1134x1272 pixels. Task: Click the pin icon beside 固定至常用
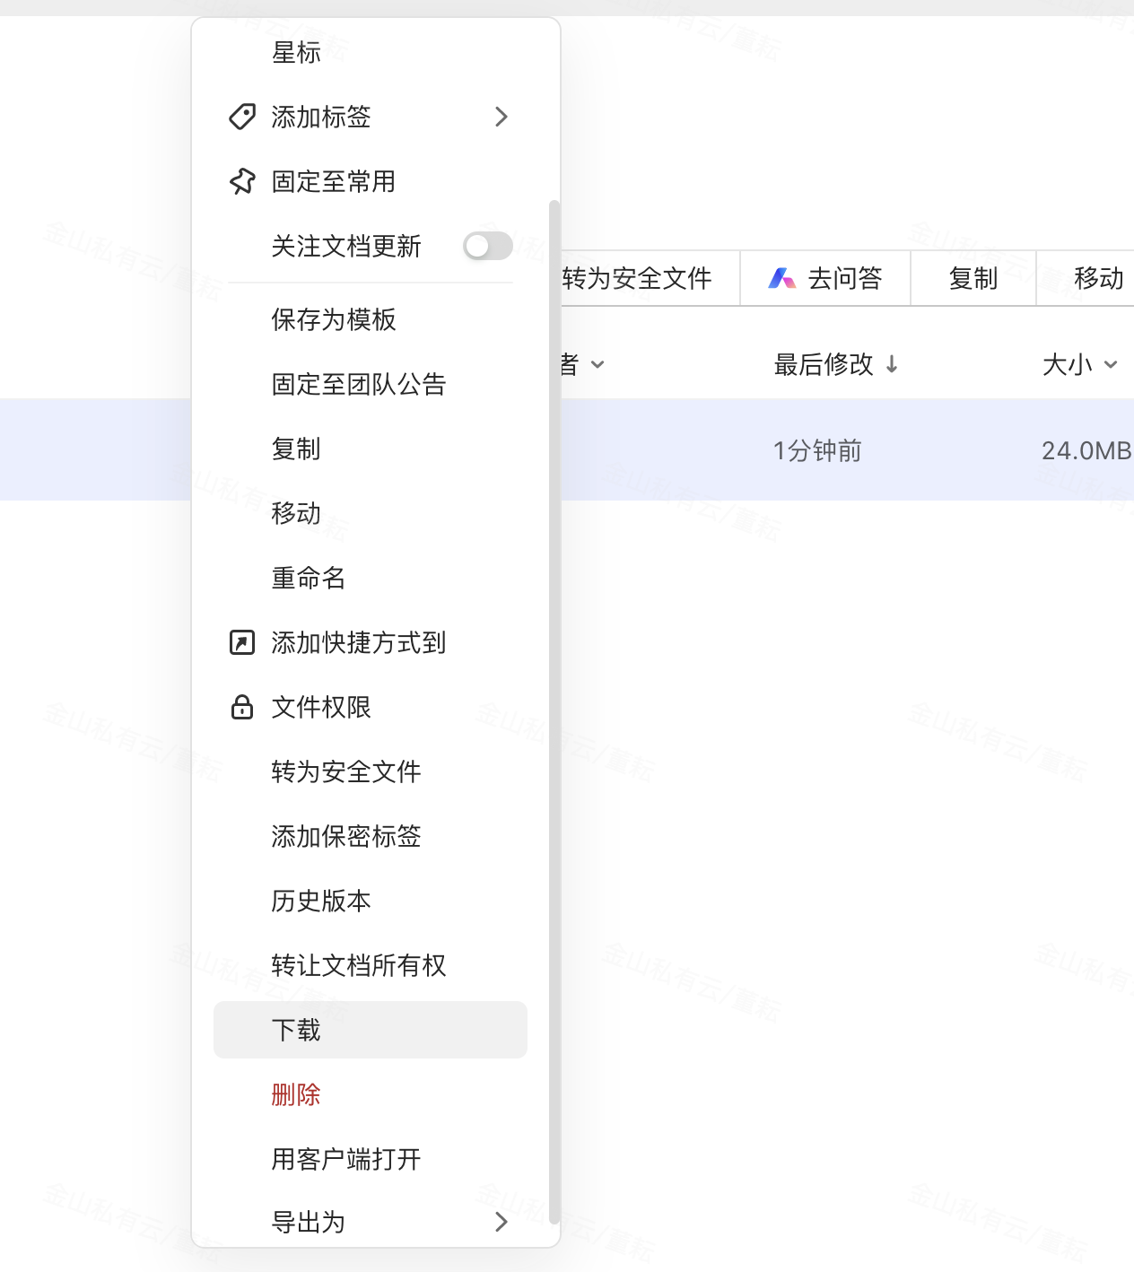tap(242, 181)
